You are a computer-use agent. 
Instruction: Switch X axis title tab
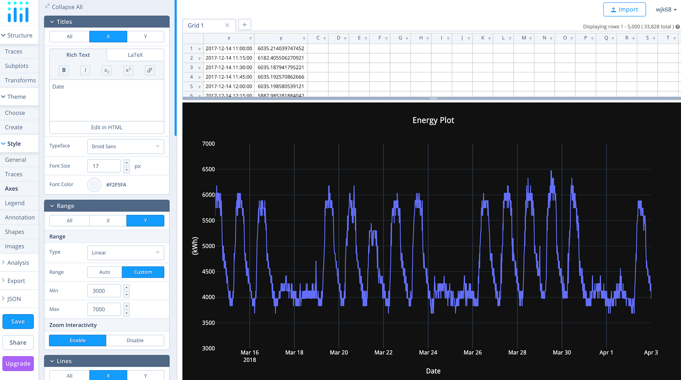coord(108,35)
